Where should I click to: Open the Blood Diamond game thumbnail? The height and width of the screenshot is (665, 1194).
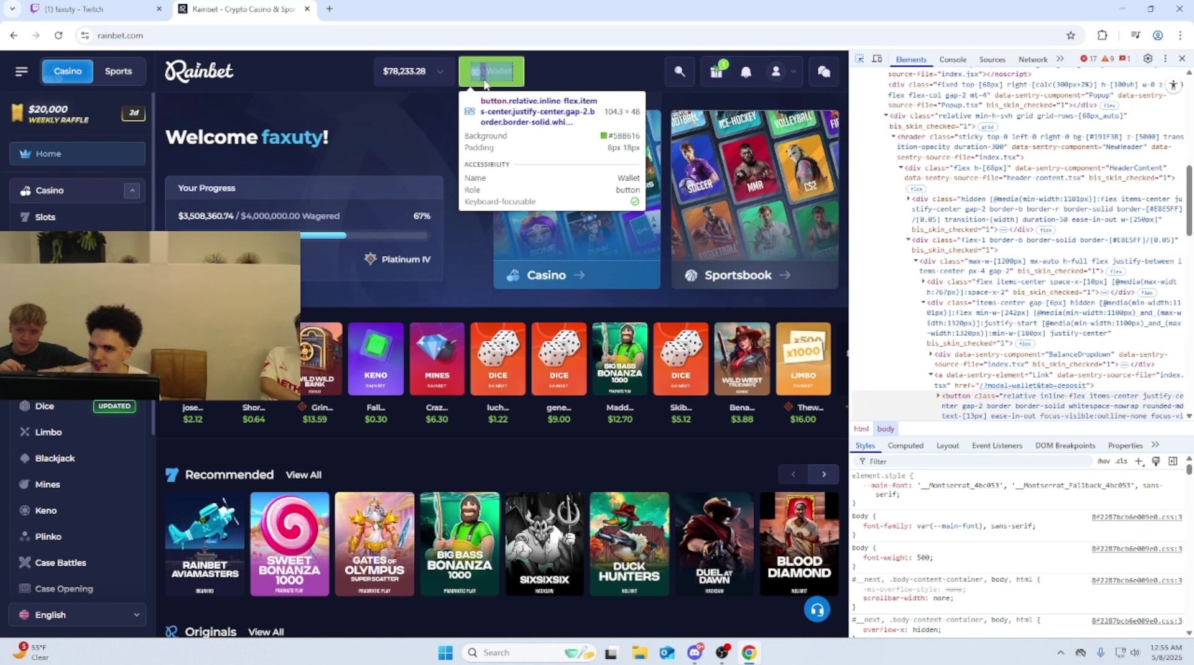(x=799, y=544)
